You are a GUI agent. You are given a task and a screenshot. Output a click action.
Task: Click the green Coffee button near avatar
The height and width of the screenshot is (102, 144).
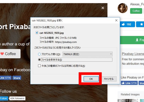tap(136, 11)
